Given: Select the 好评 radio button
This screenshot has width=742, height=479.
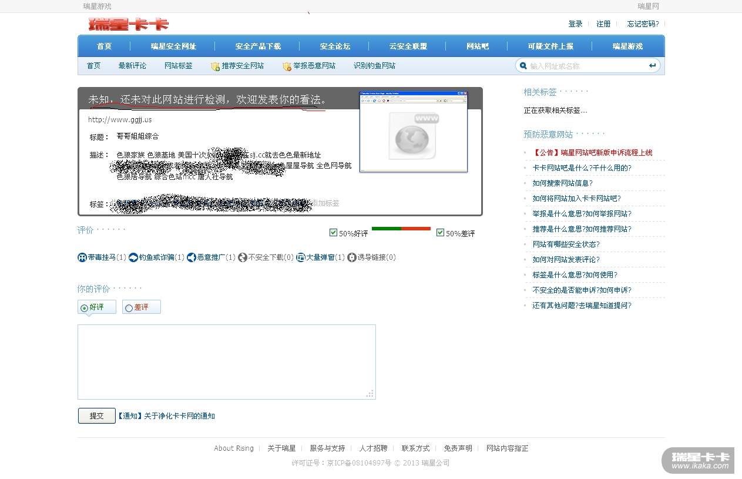Looking at the screenshot, I should (84, 307).
